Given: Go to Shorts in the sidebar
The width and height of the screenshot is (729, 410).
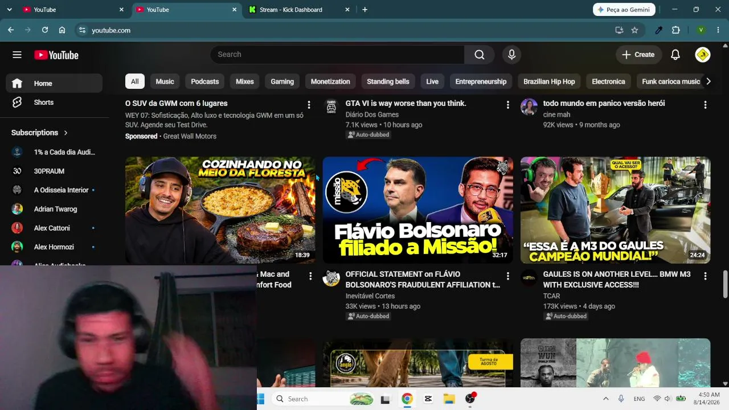Looking at the screenshot, I should (x=54, y=102).
